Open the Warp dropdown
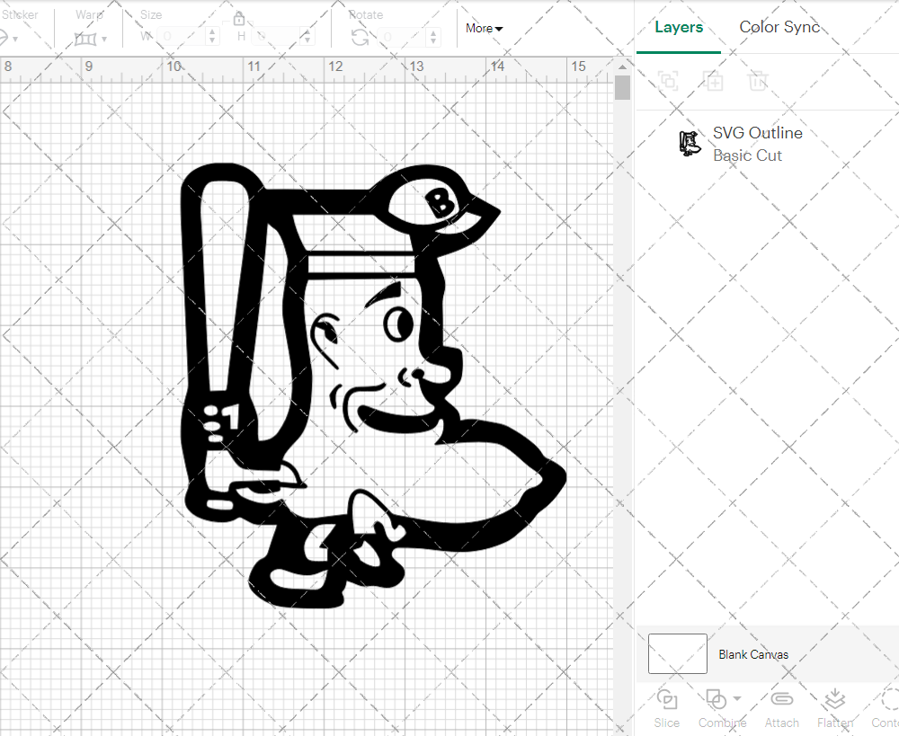This screenshot has width=899, height=736. coord(91,38)
